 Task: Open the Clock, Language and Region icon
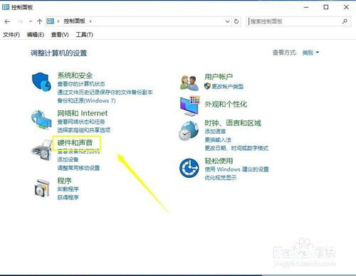189,131
